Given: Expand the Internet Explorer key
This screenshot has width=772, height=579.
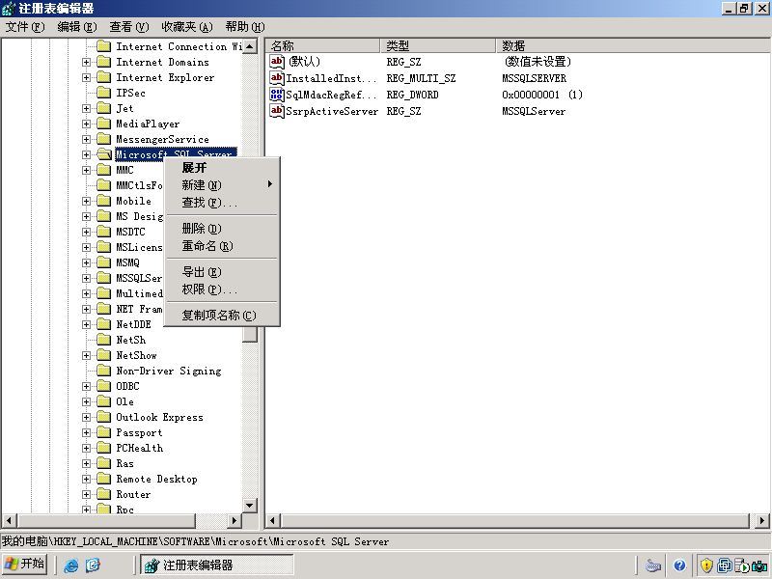Looking at the screenshot, I should click(86, 77).
